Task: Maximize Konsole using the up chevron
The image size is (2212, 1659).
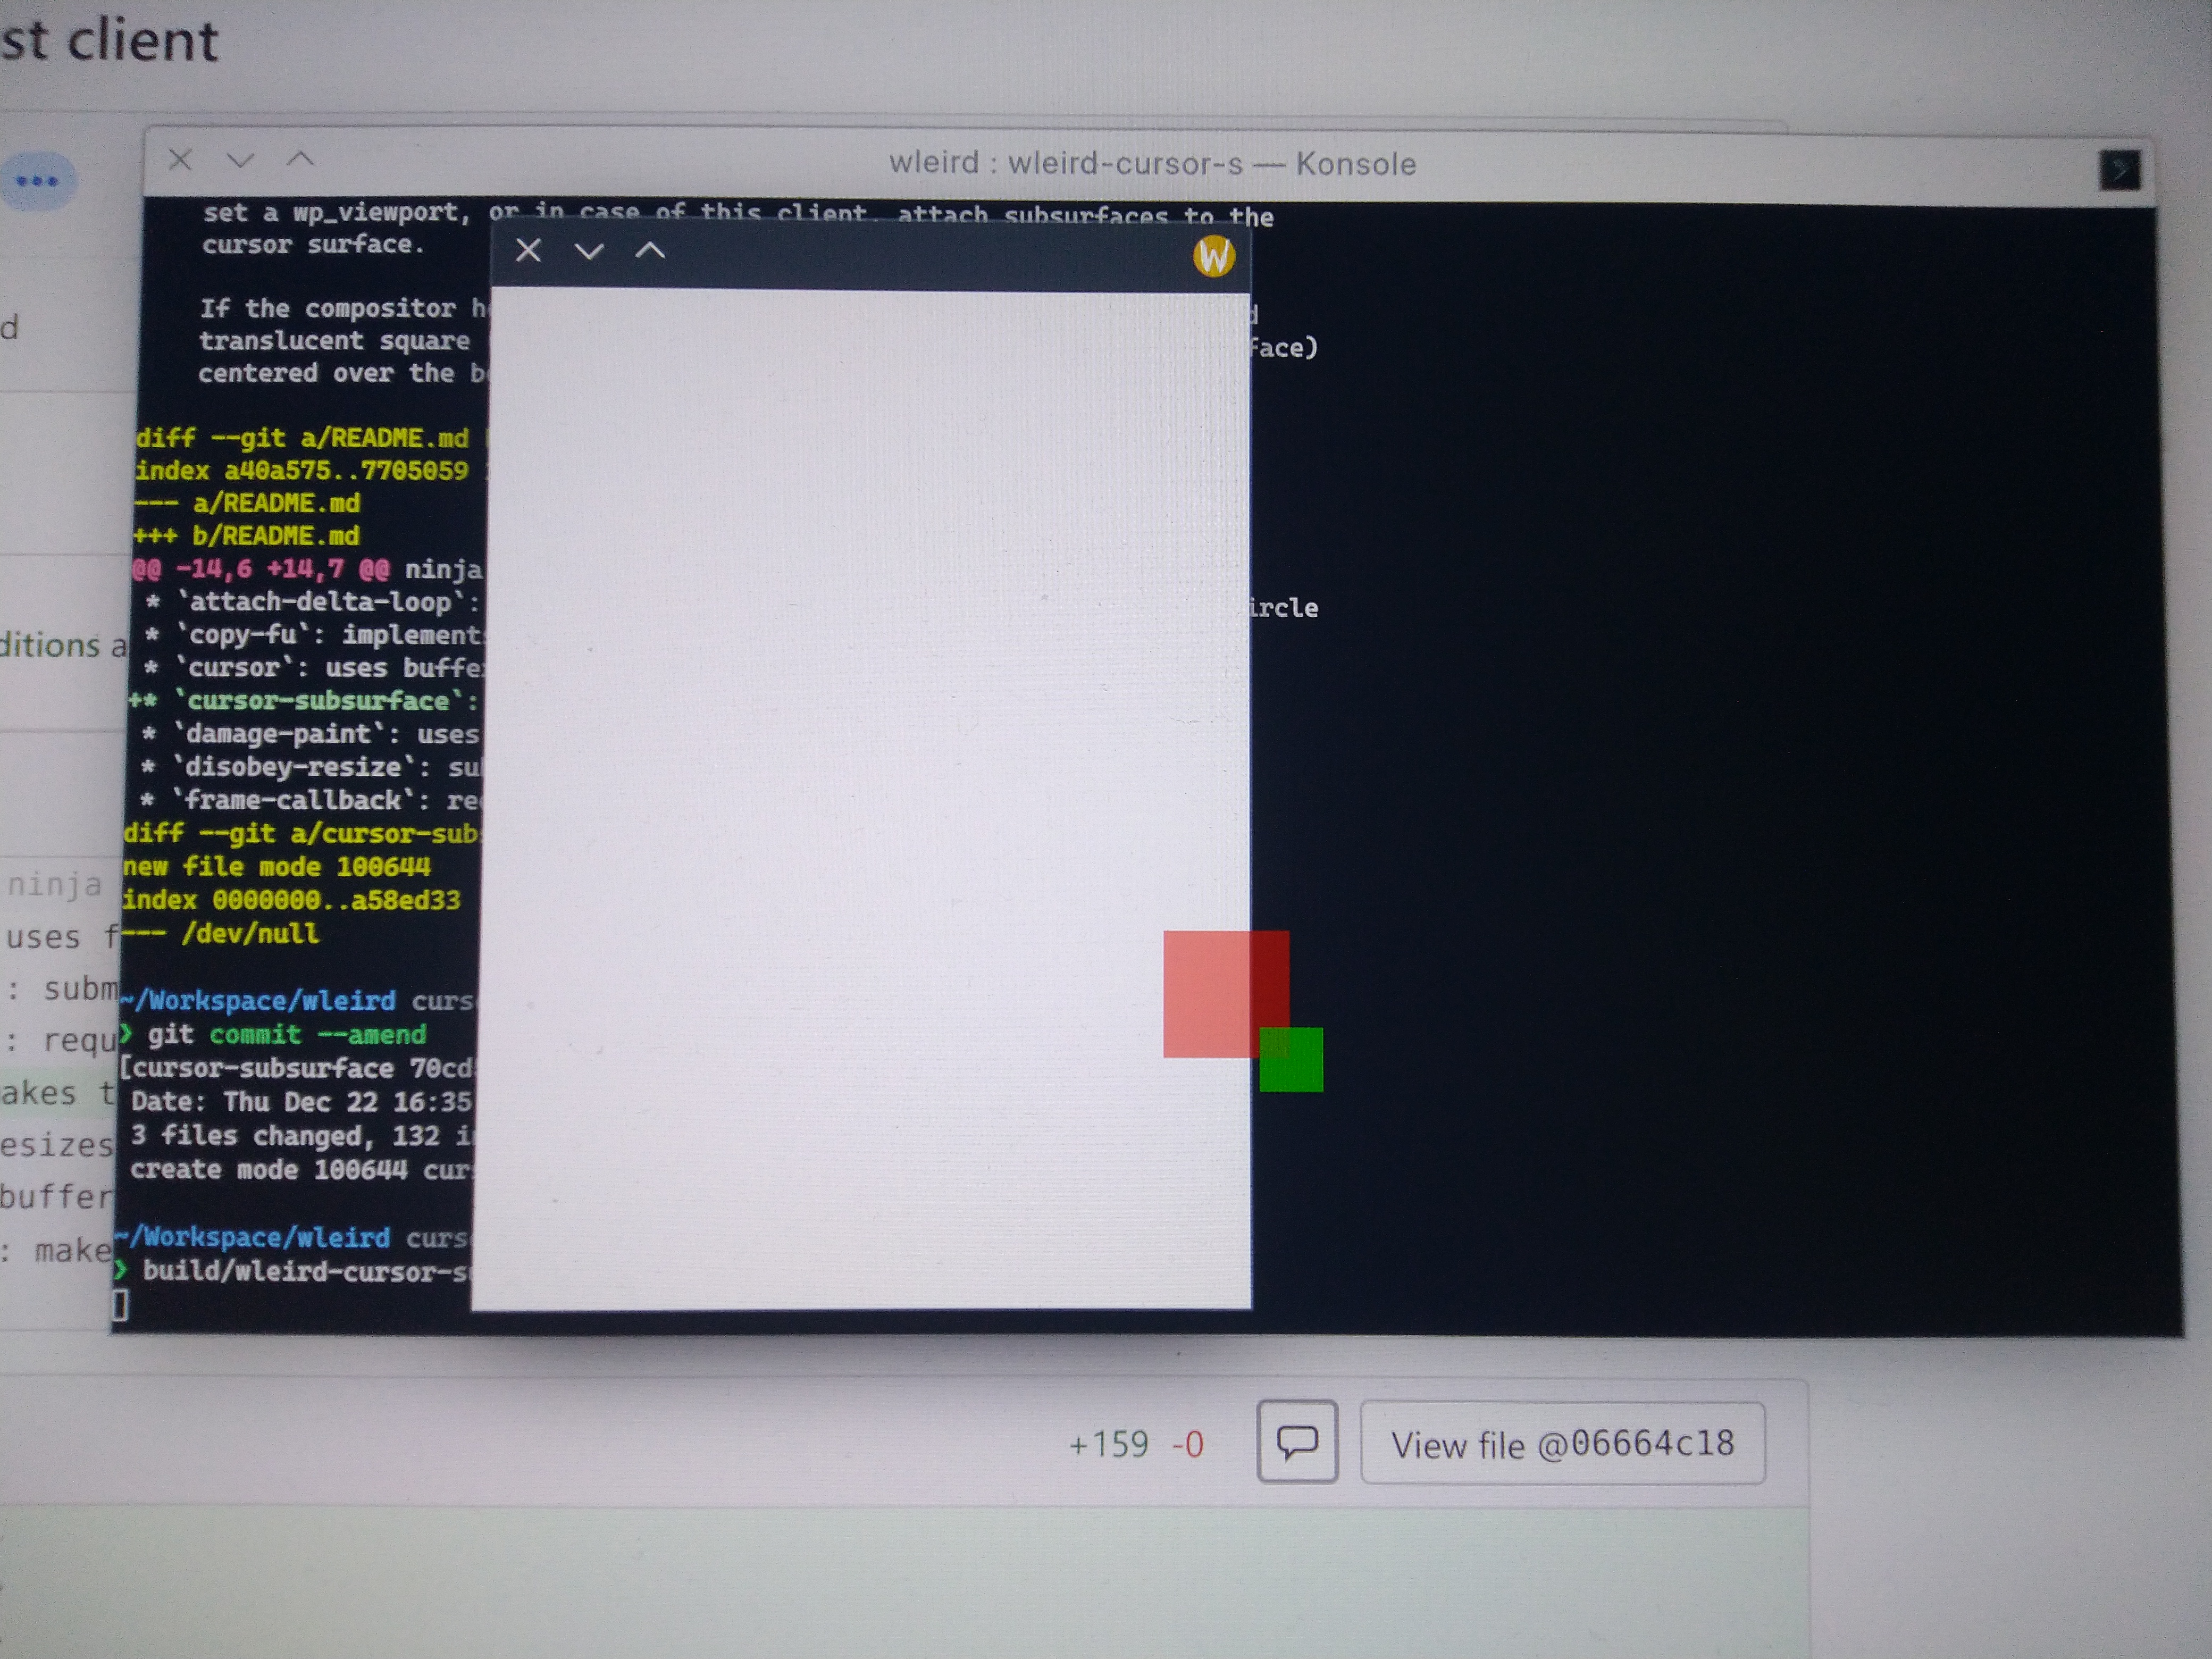Action: tap(300, 159)
